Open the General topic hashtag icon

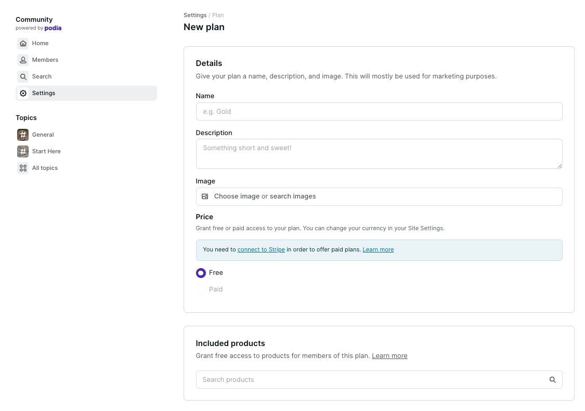pos(23,135)
